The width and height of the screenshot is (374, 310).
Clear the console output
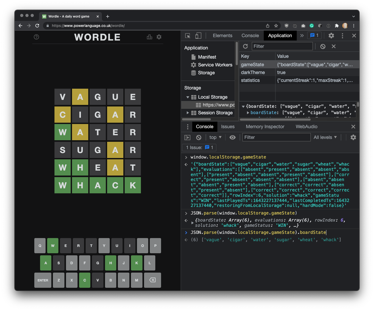click(199, 137)
